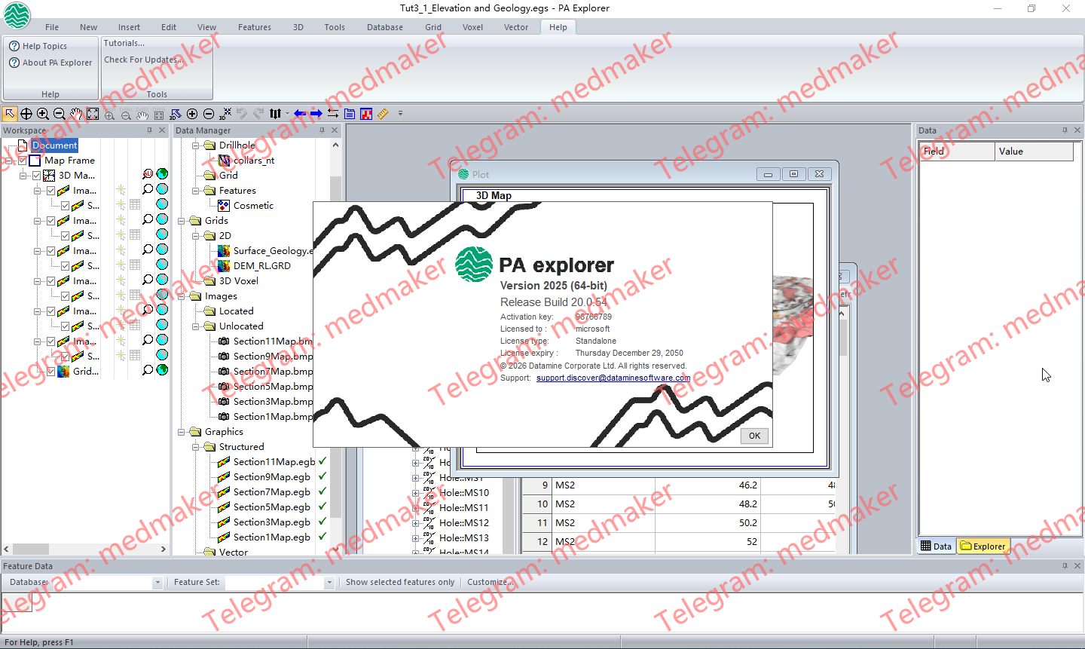This screenshot has width=1085, height=649.
Task: Collapse the 2D folder node
Action: [196, 236]
